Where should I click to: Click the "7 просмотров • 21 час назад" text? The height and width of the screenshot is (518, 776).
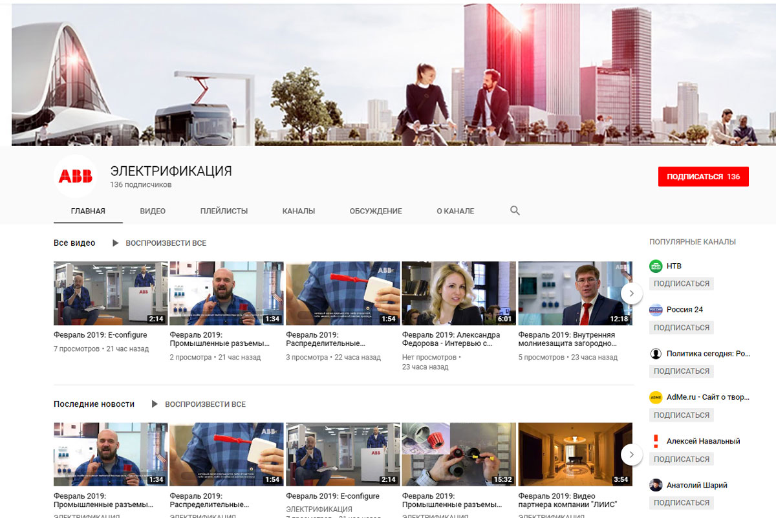pyautogui.click(x=101, y=349)
